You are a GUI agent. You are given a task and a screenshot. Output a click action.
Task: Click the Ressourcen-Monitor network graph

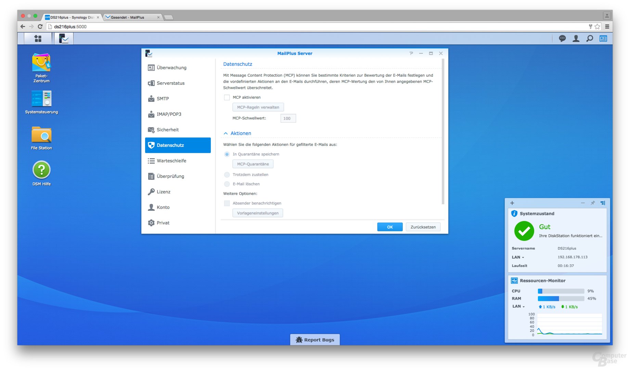click(569, 324)
